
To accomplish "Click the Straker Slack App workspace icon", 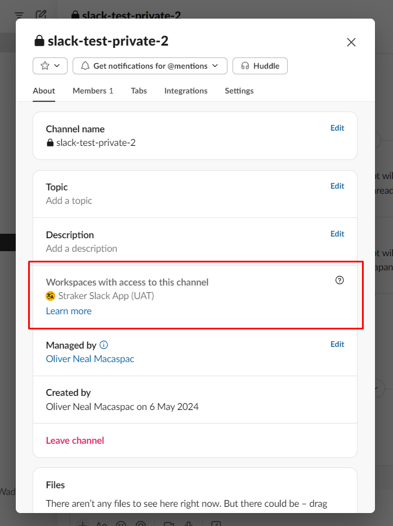I will [50, 296].
